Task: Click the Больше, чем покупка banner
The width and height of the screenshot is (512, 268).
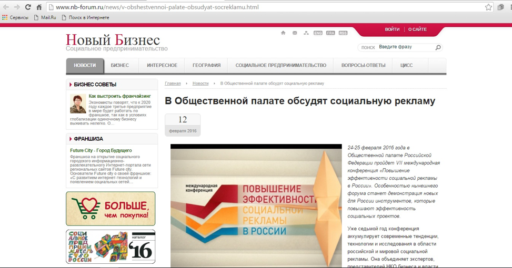Action: point(111,209)
